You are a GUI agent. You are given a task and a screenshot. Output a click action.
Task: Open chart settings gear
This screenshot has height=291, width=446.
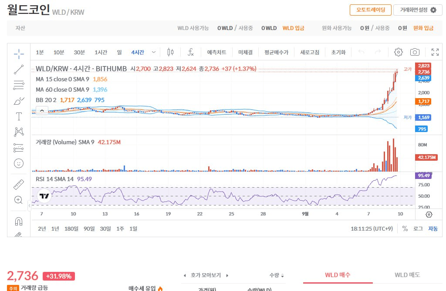[x=399, y=52]
